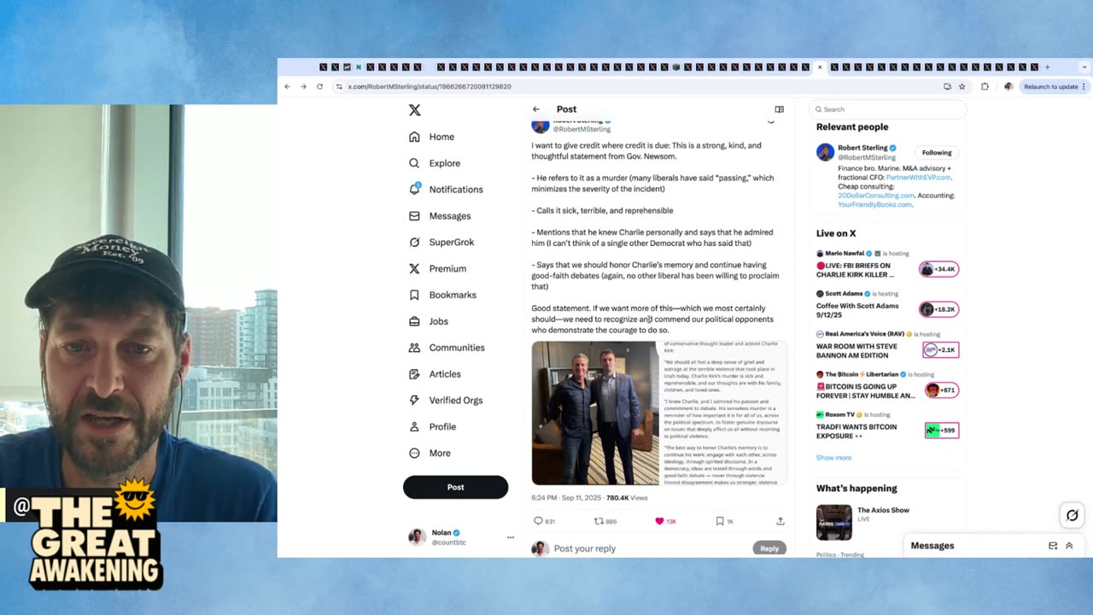The width and height of the screenshot is (1093, 615).
Task: Click the Verified Orgs lightning icon
Action: (414, 400)
